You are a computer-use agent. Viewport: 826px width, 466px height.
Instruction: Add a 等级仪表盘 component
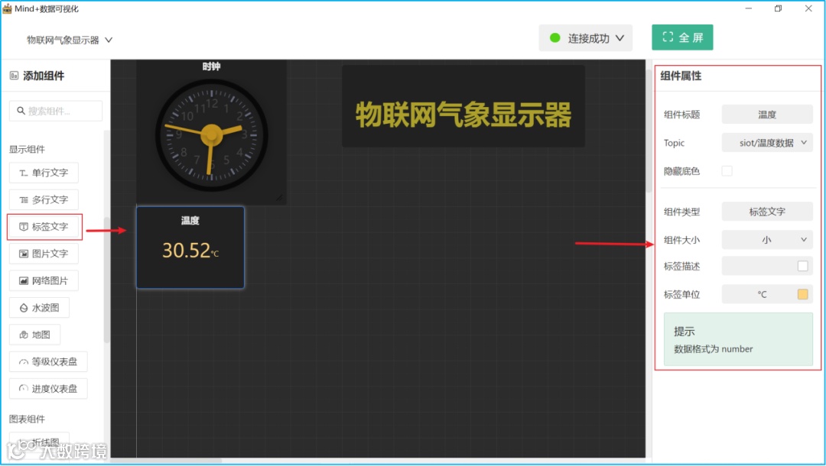[48, 362]
